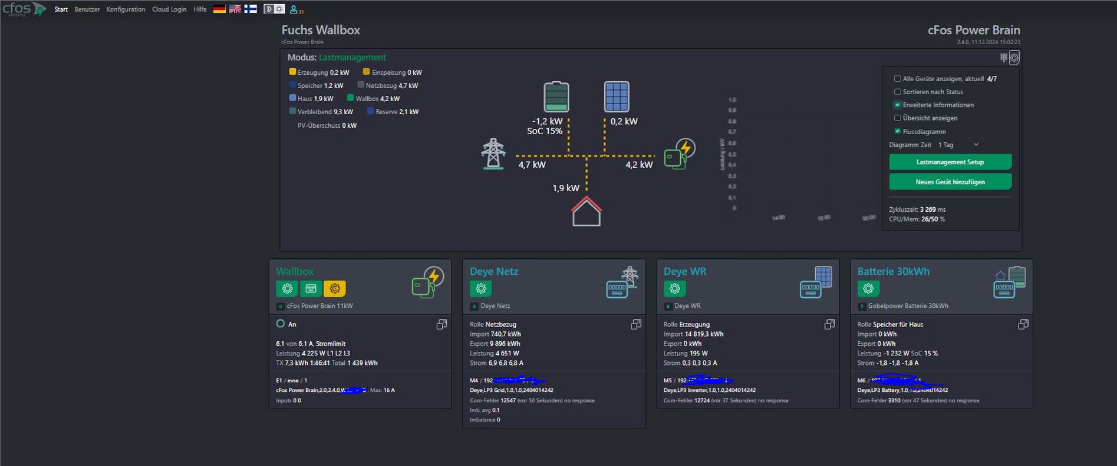Toggle the Wallbox 'An' status circle
Viewport: 1117px width, 466px height.
(x=280, y=324)
